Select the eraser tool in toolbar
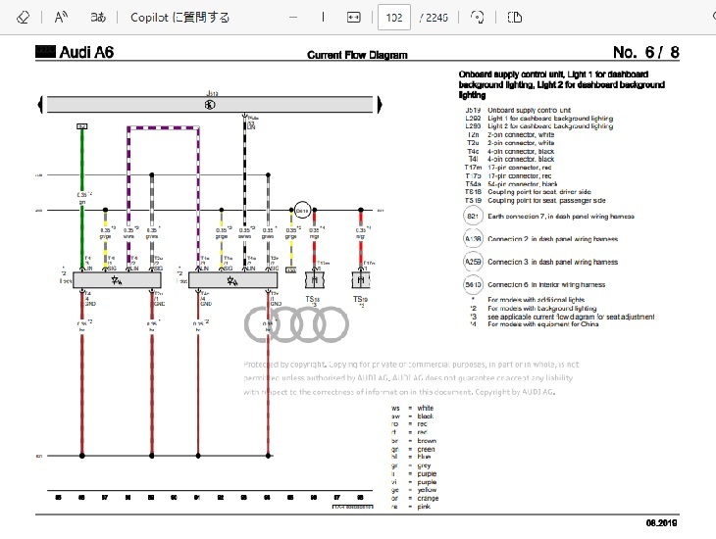 [23, 18]
